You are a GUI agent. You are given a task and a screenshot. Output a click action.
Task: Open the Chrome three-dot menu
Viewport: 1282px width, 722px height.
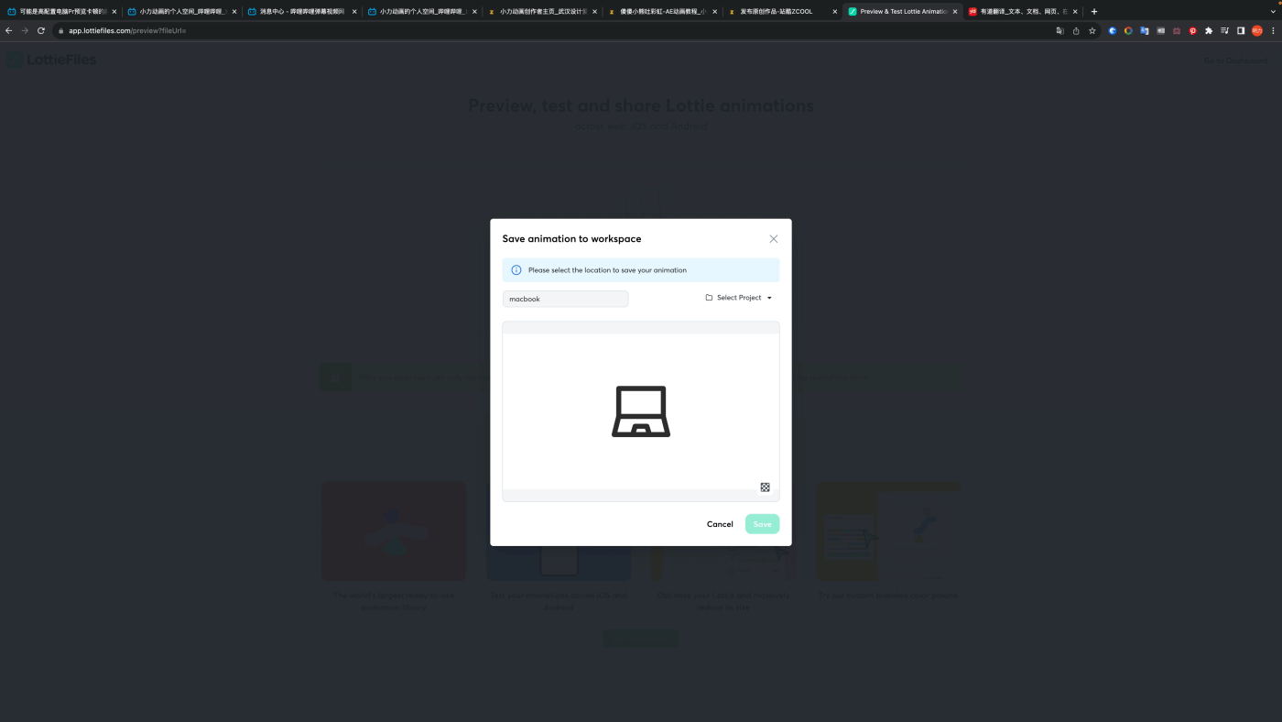(1273, 30)
